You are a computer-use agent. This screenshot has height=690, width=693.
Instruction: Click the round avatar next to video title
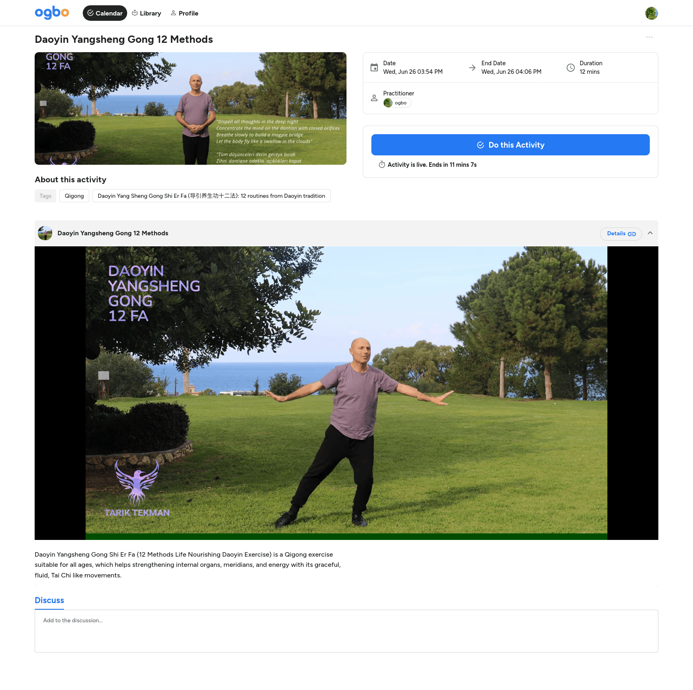[45, 233]
